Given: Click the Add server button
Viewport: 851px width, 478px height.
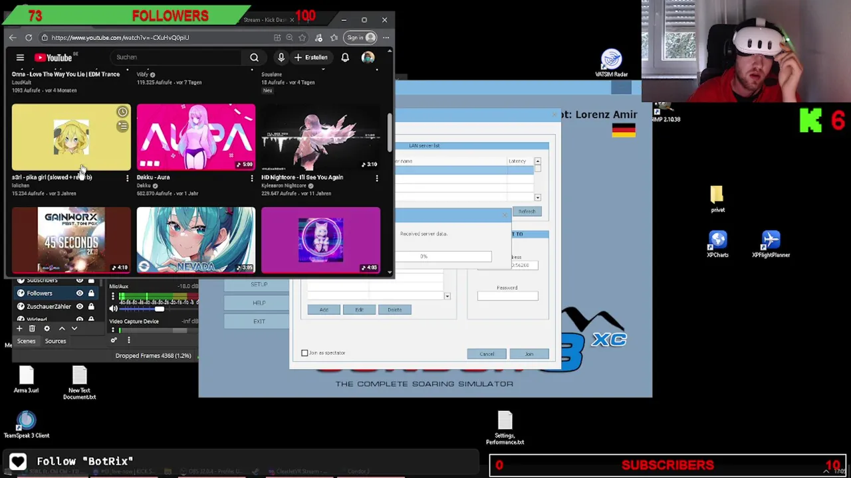Looking at the screenshot, I should pos(324,310).
